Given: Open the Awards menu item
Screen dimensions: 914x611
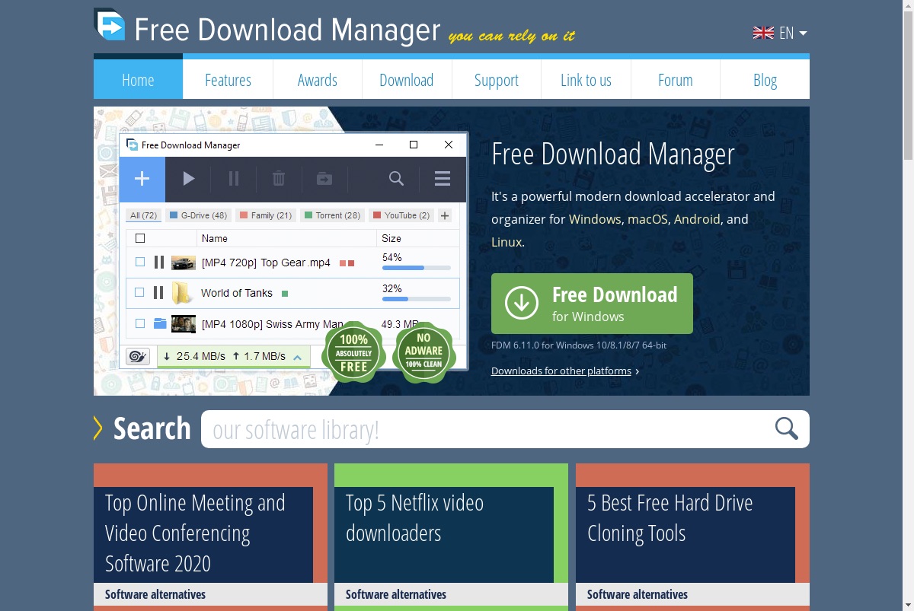Looking at the screenshot, I should (x=318, y=80).
